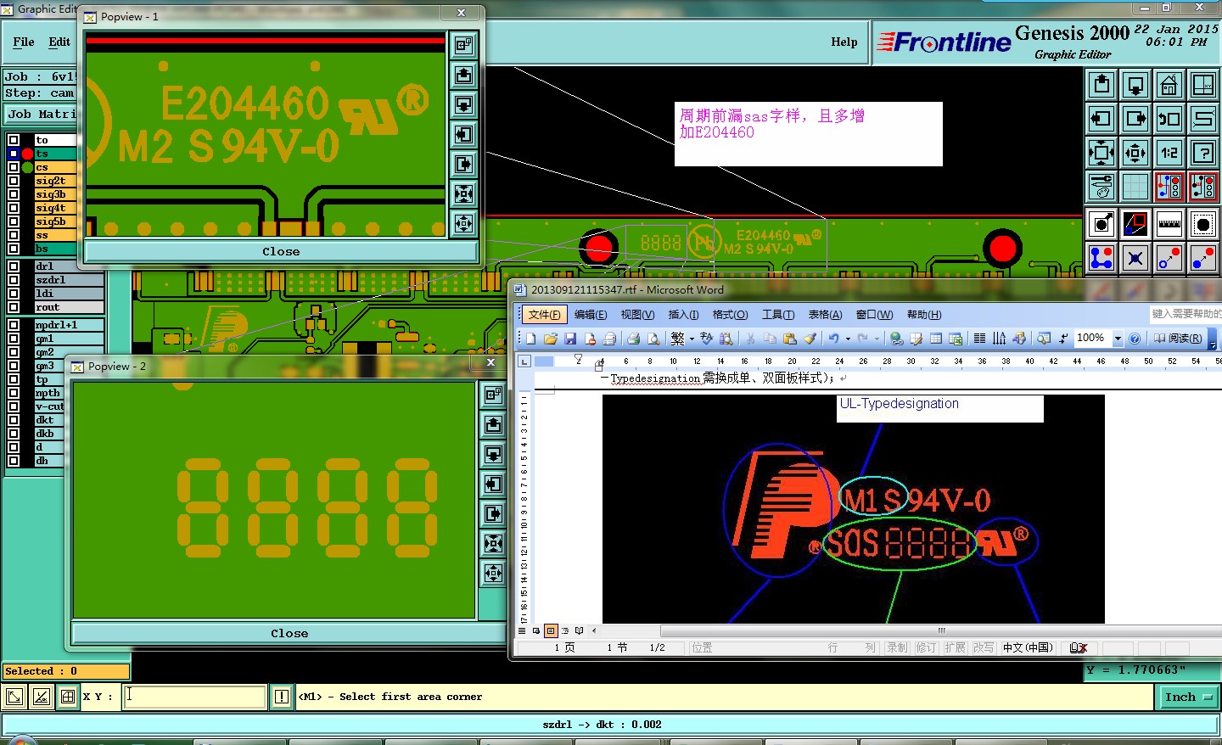Click Word's Undo arrow icon
The image size is (1222, 745).
[833, 339]
